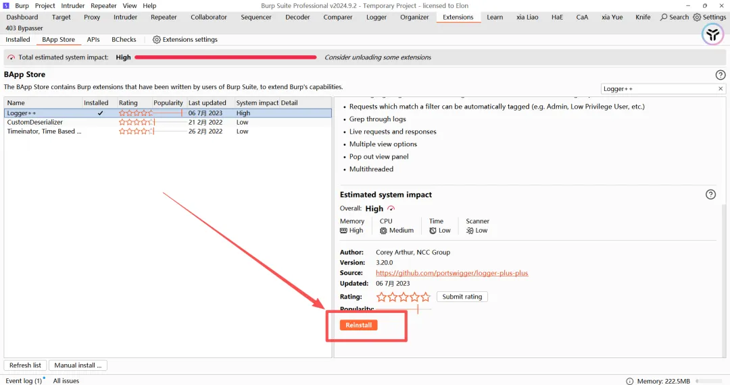Open the Extensions settings tab
This screenshot has width=730, height=385.
click(185, 40)
